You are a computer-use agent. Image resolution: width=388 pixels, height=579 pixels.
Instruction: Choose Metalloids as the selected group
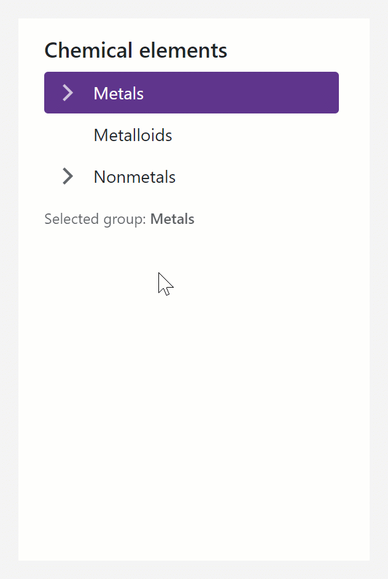pos(133,135)
